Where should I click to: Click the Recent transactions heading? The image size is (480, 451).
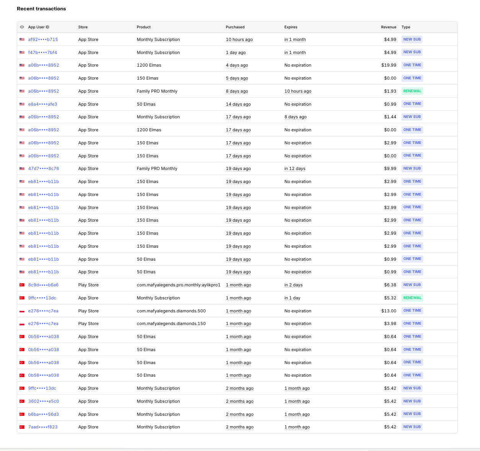point(41,9)
